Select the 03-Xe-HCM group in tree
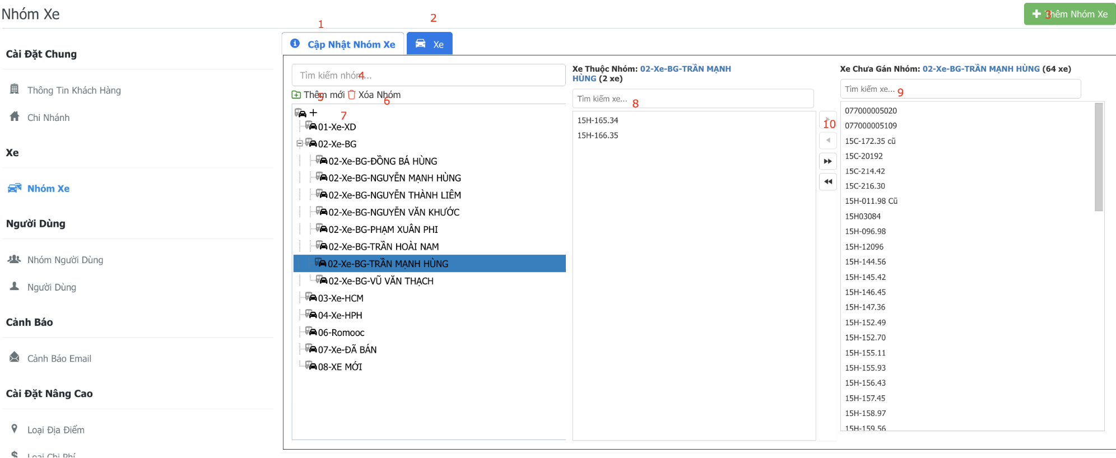Viewport: 1116px width, 458px height. [x=340, y=298]
